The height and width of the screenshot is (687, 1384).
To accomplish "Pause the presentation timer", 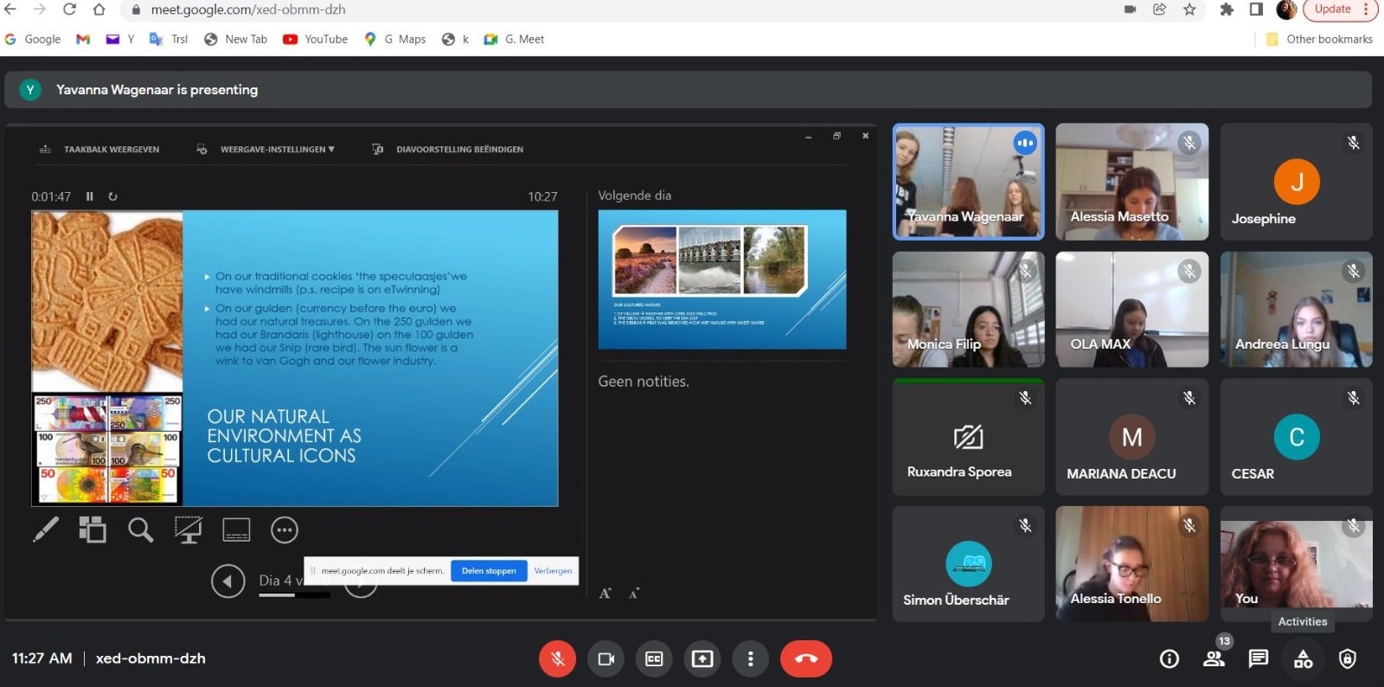I will (x=89, y=196).
